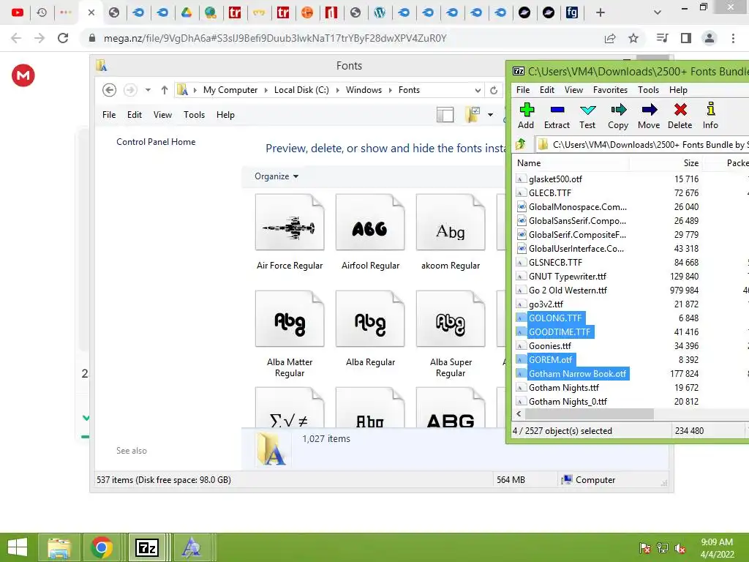
Task: Select Goonies.ttf in the 7-Zip list
Action: click(x=549, y=345)
